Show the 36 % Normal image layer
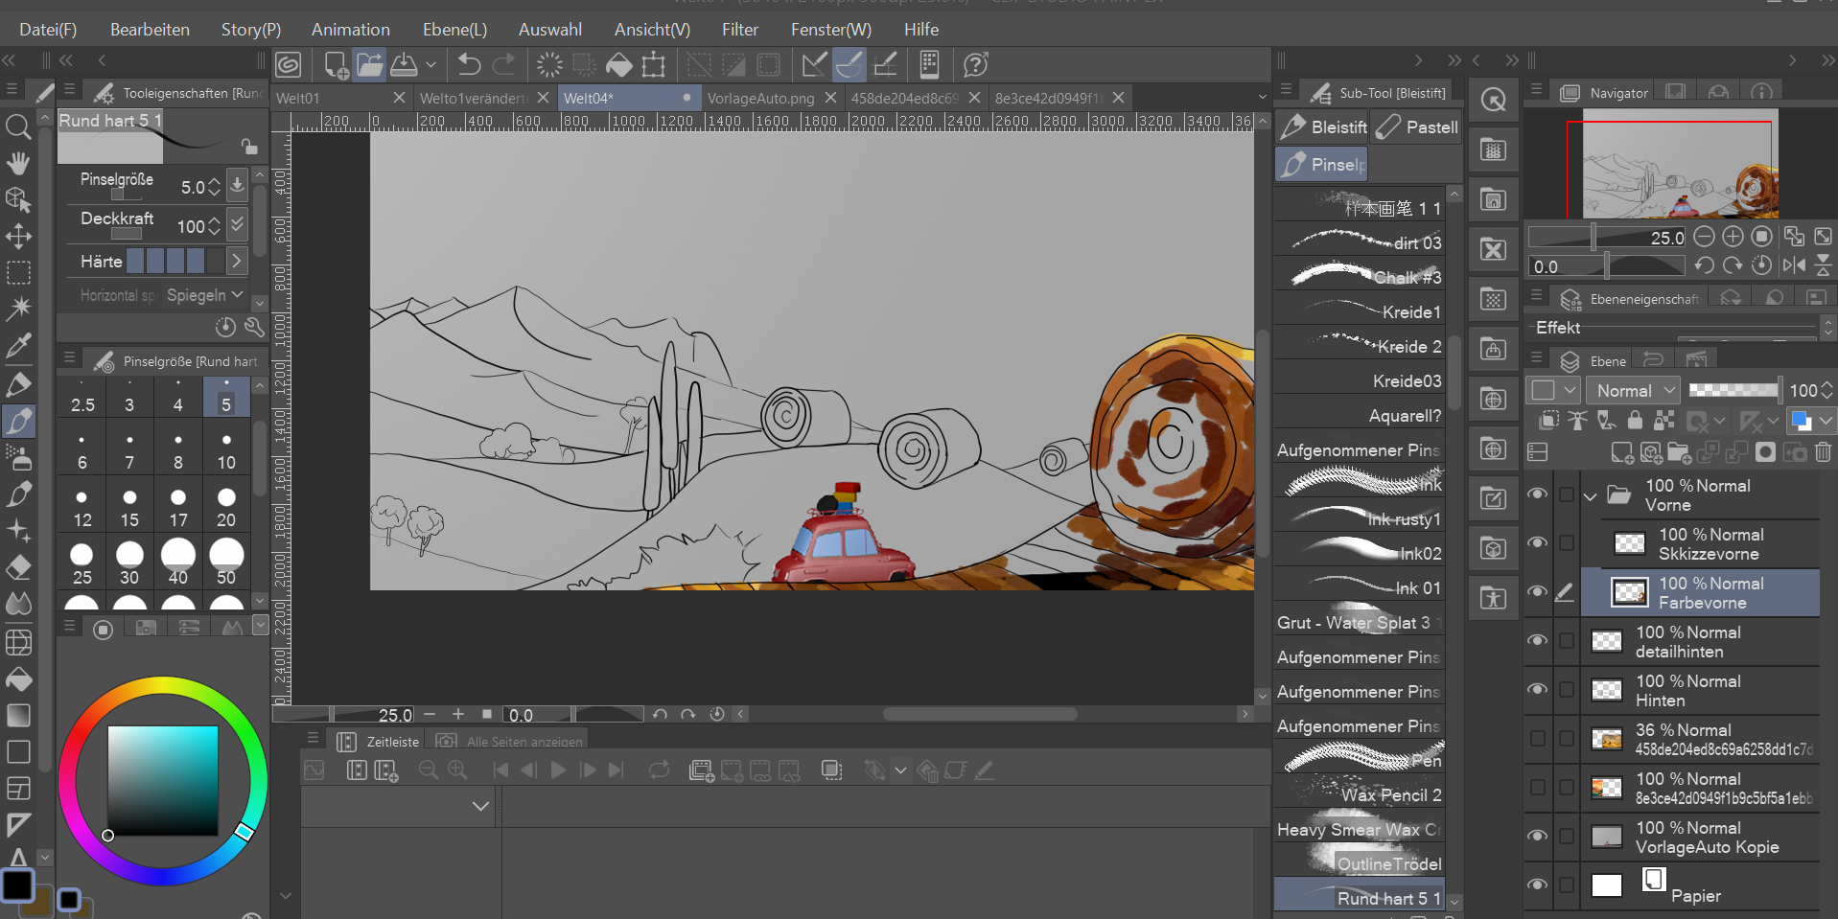Image resolution: width=1838 pixels, height=919 pixels. point(1537,739)
